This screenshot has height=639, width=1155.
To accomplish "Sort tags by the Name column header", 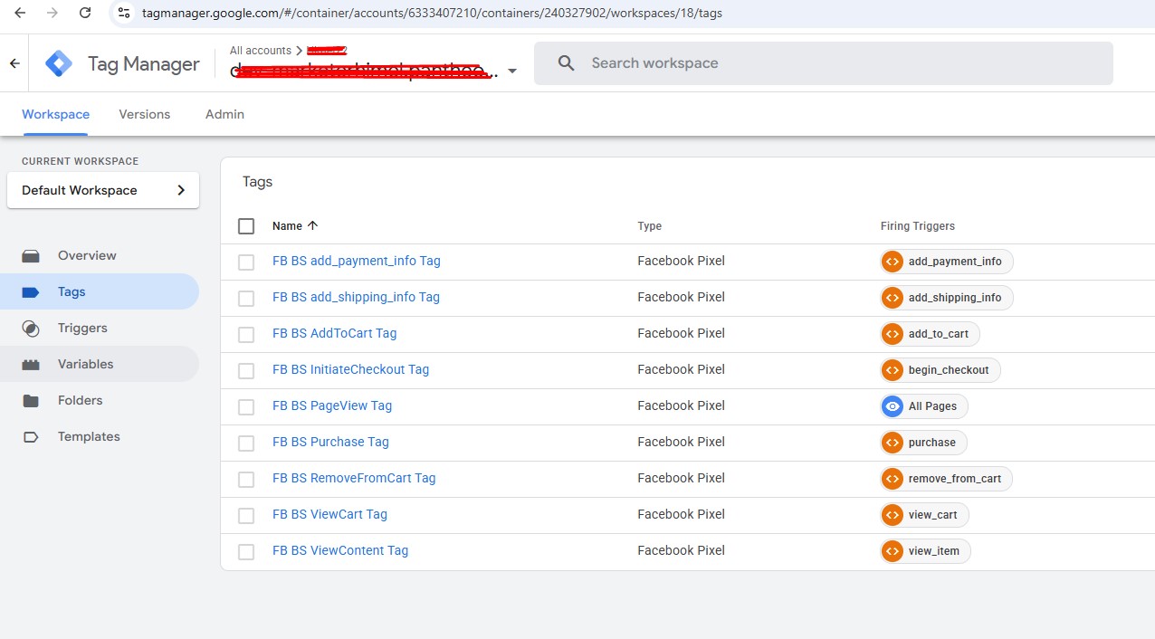I will tap(287, 226).
